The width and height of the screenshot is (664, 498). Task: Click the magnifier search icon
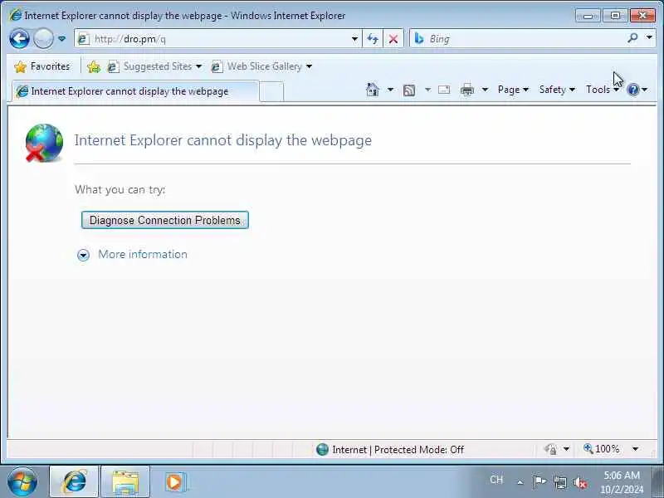point(632,38)
